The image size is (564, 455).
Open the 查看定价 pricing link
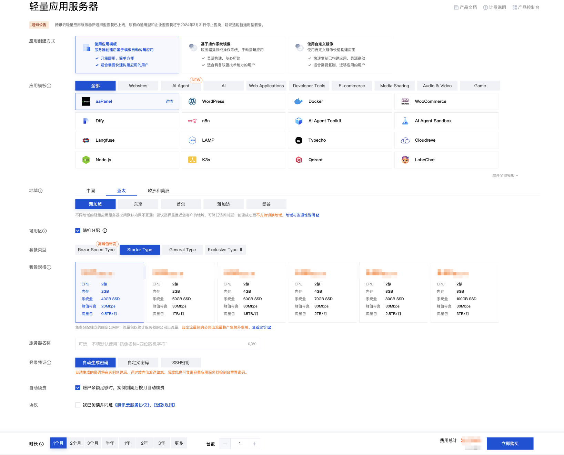pos(261,327)
